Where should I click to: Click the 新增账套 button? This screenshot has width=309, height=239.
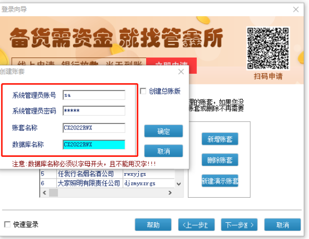220,139
